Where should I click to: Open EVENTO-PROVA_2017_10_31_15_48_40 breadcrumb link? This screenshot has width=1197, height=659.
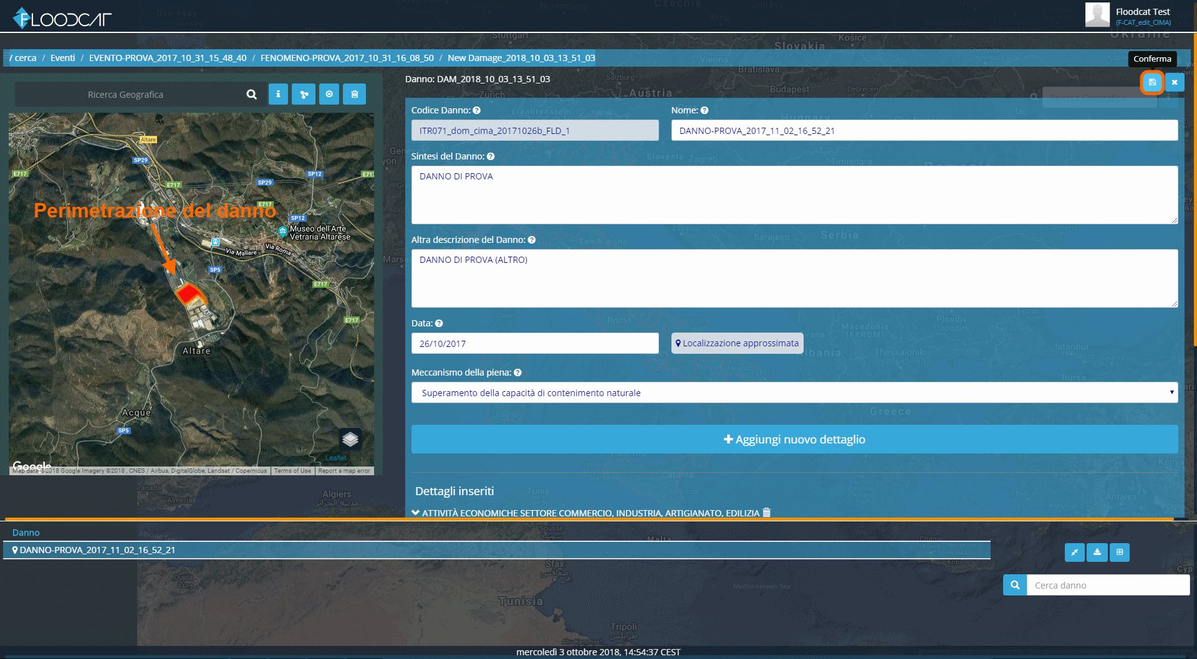coord(168,58)
